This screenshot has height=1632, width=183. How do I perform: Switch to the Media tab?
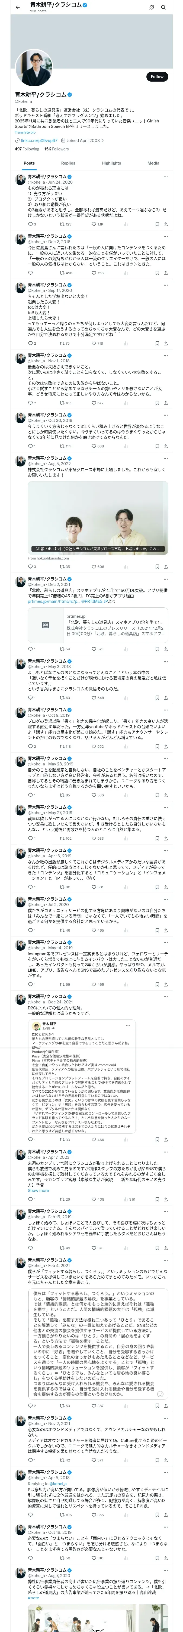pos(153,163)
